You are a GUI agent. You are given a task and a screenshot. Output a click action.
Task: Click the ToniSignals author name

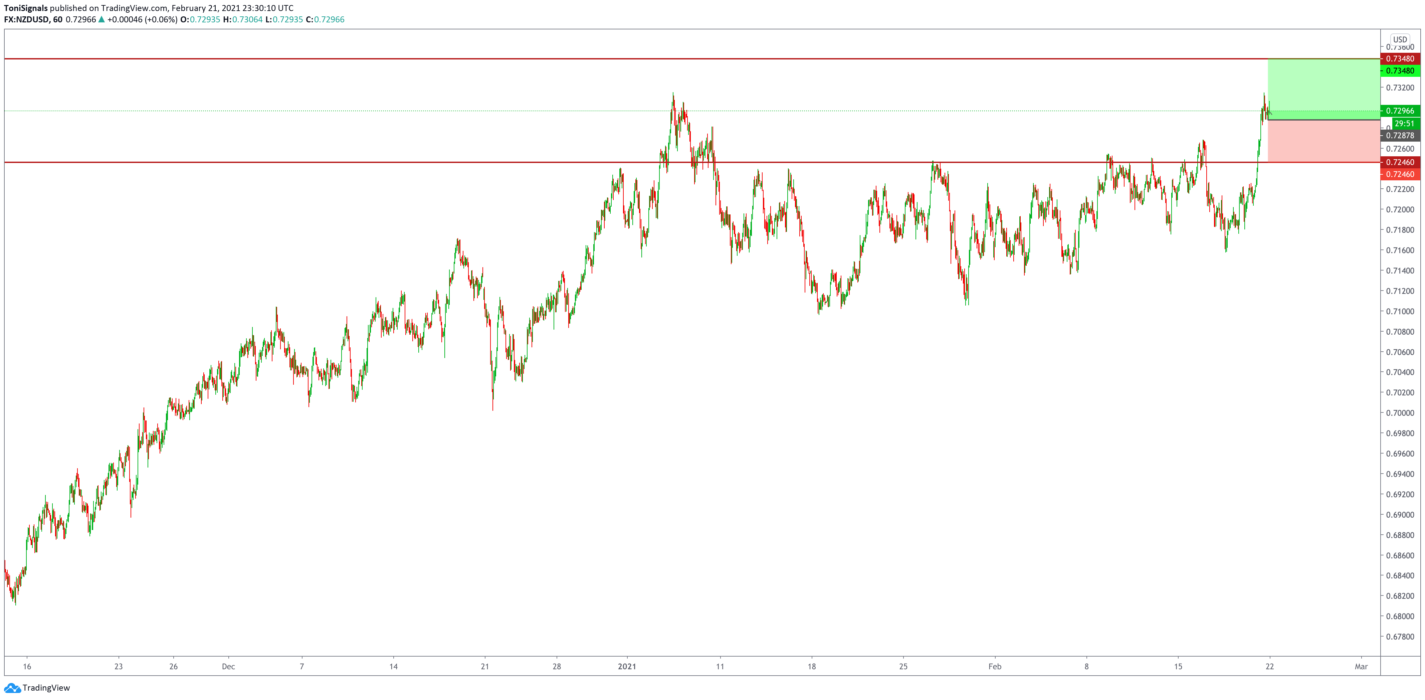coord(25,8)
